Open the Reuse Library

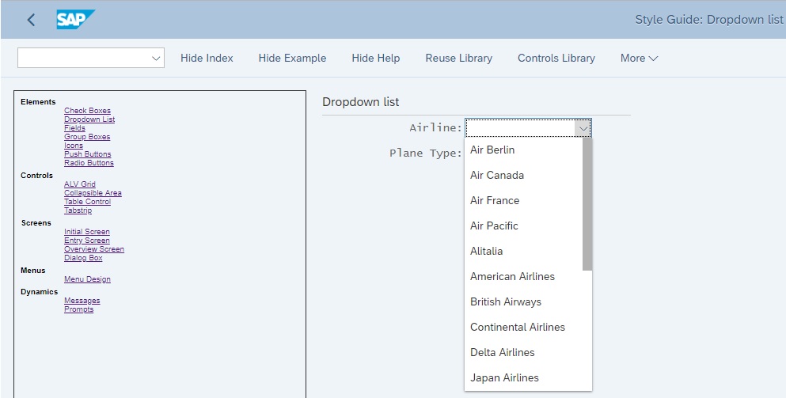coord(458,58)
